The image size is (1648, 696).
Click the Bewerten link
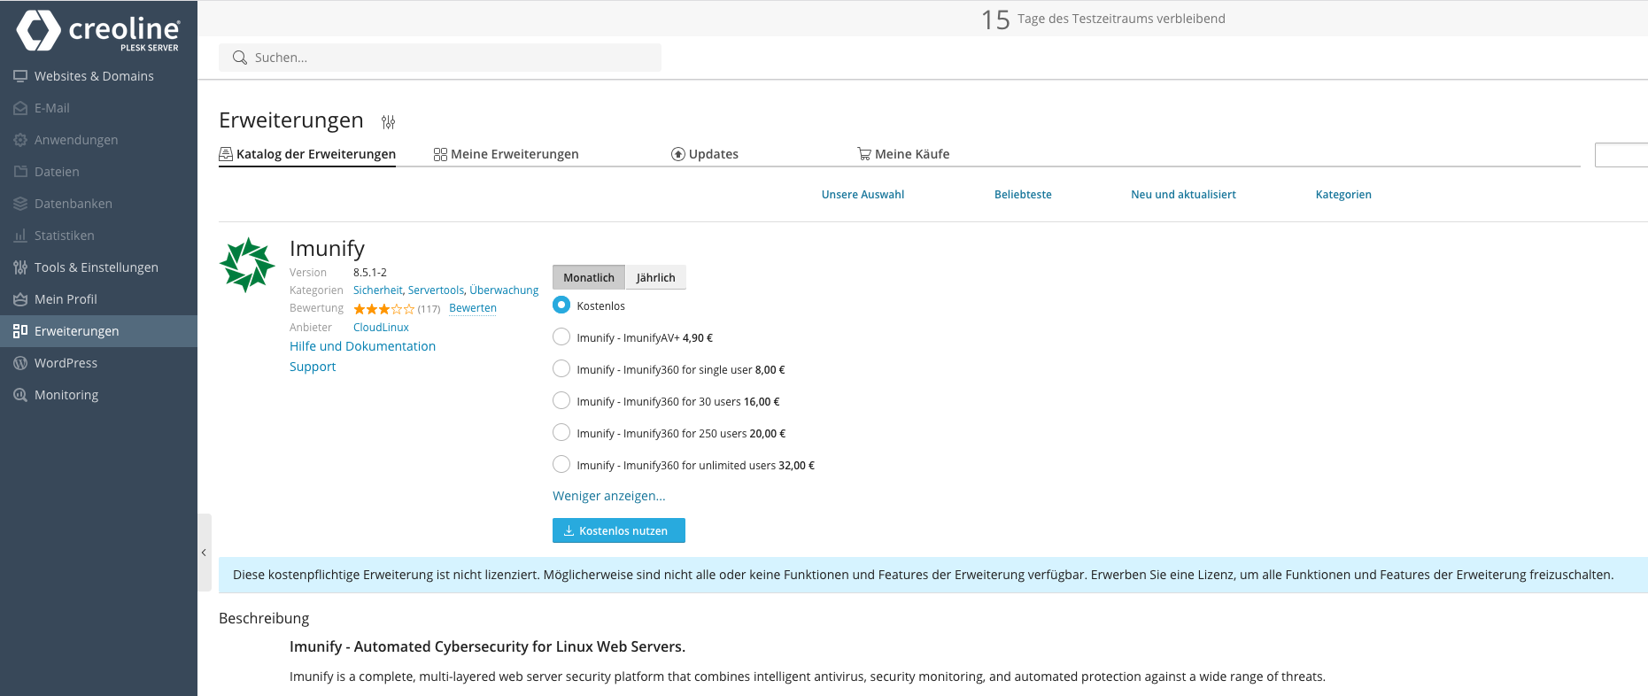(473, 308)
